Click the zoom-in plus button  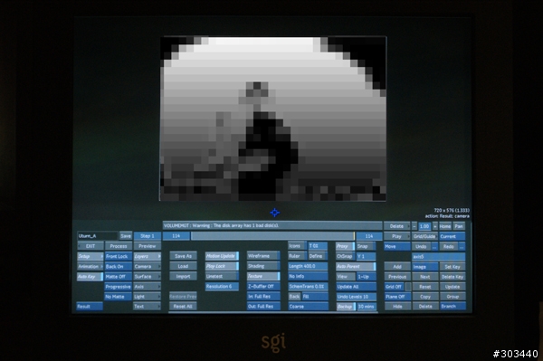pyautogui.click(x=435, y=226)
